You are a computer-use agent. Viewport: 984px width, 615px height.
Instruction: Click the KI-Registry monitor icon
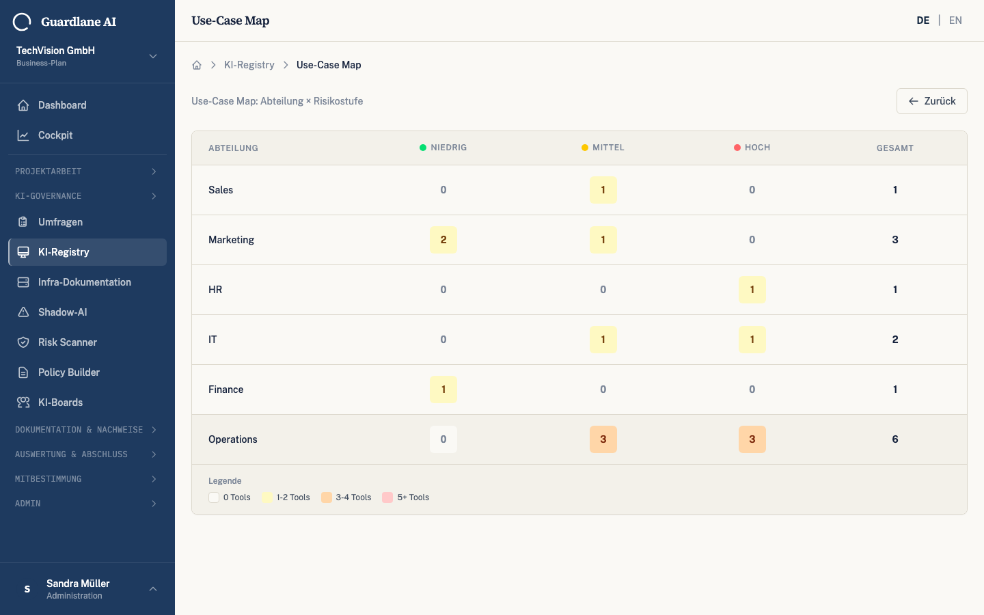click(23, 252)
